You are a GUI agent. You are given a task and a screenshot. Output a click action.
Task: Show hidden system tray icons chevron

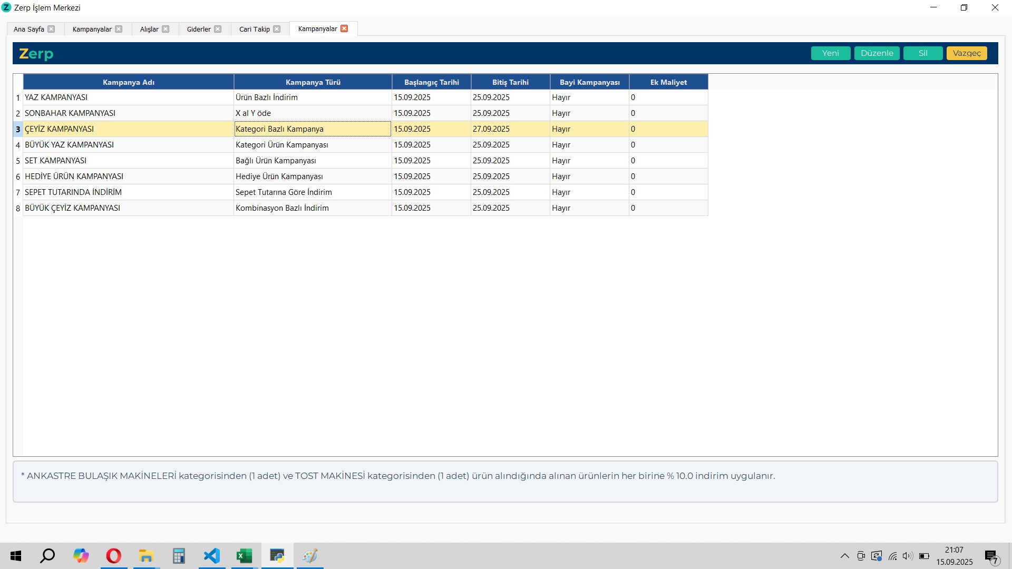(x=844, y=556)
